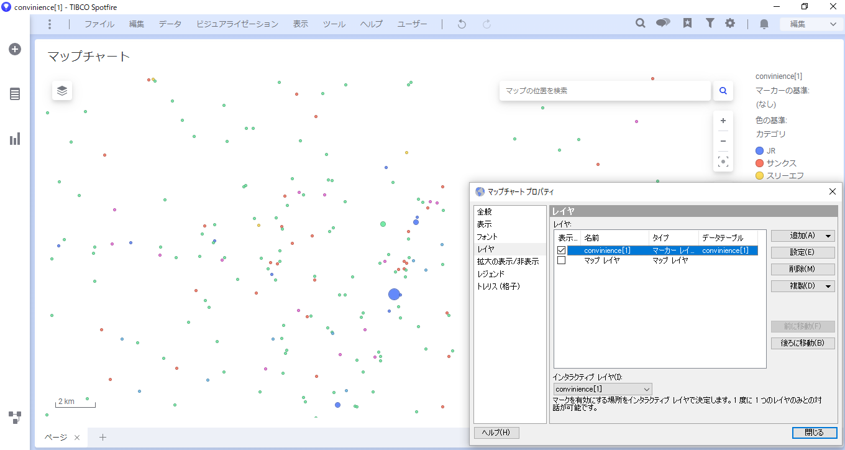
Task: Click the マップチャート visualization title
Action: click(89, 57)
